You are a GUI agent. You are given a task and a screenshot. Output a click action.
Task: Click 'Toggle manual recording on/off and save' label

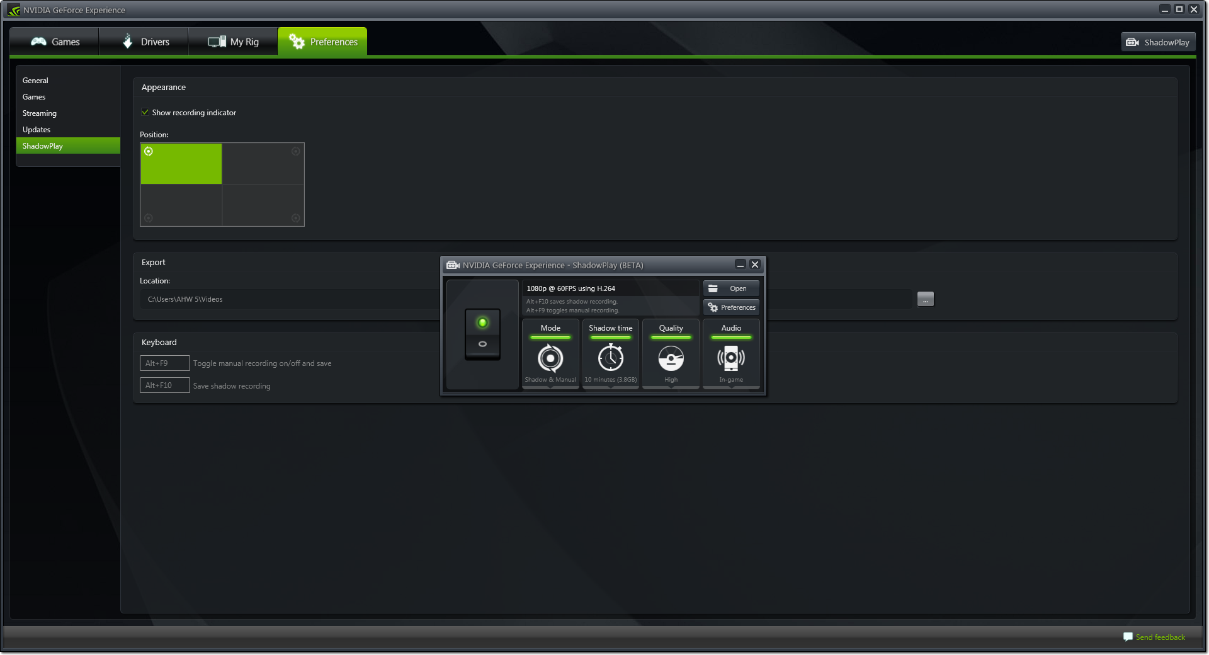pos(262,363)
